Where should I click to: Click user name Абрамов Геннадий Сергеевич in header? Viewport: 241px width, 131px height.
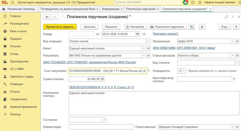(x=220, y=2)
